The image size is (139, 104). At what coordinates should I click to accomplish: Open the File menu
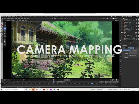pyautogui.click(x=4, y=17)
